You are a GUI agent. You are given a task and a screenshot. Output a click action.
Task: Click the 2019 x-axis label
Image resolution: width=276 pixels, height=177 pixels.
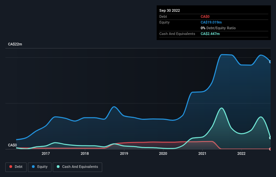point(124,153)
